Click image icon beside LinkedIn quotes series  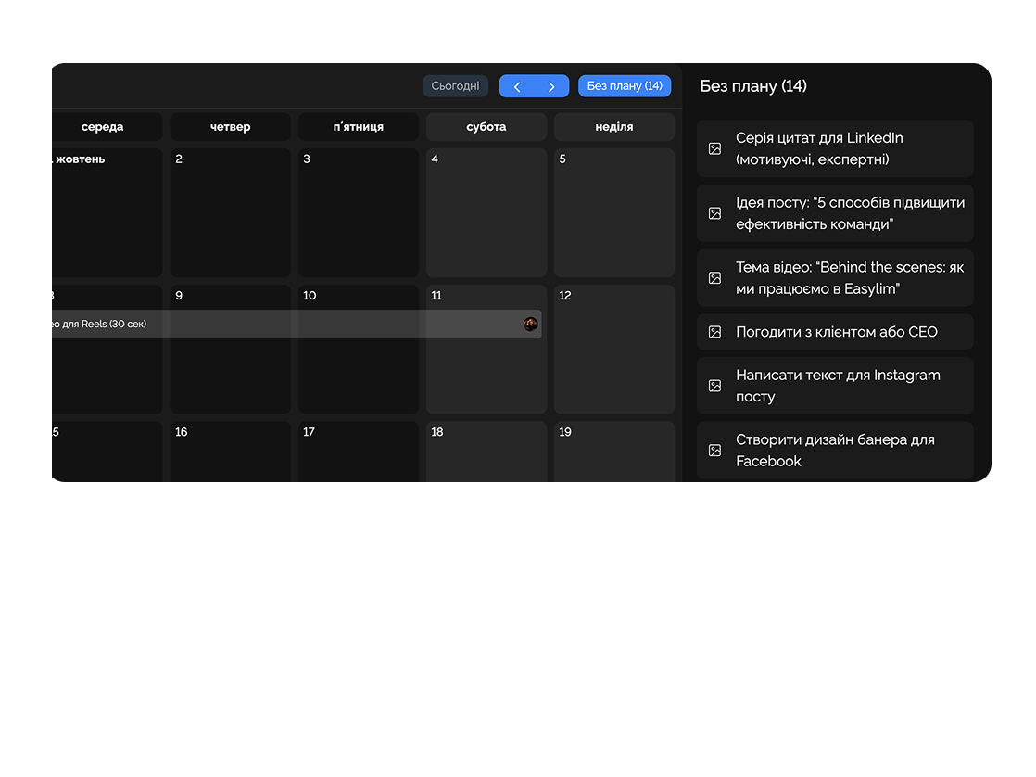point(714,148)
